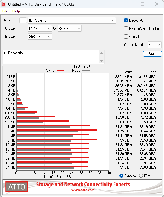This screenshot has height=197, width=164.
Task: Click the 25.06 GB/s read value for 64 MB
Action: (148, 167)
